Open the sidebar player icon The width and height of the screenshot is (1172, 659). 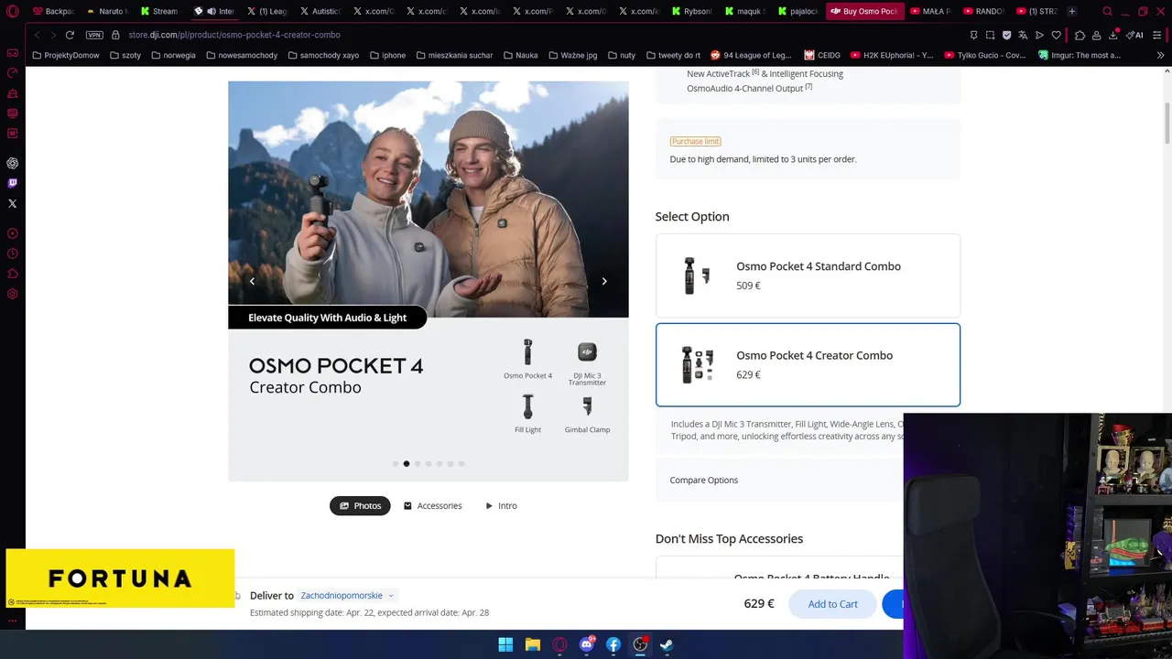(13, 233)
